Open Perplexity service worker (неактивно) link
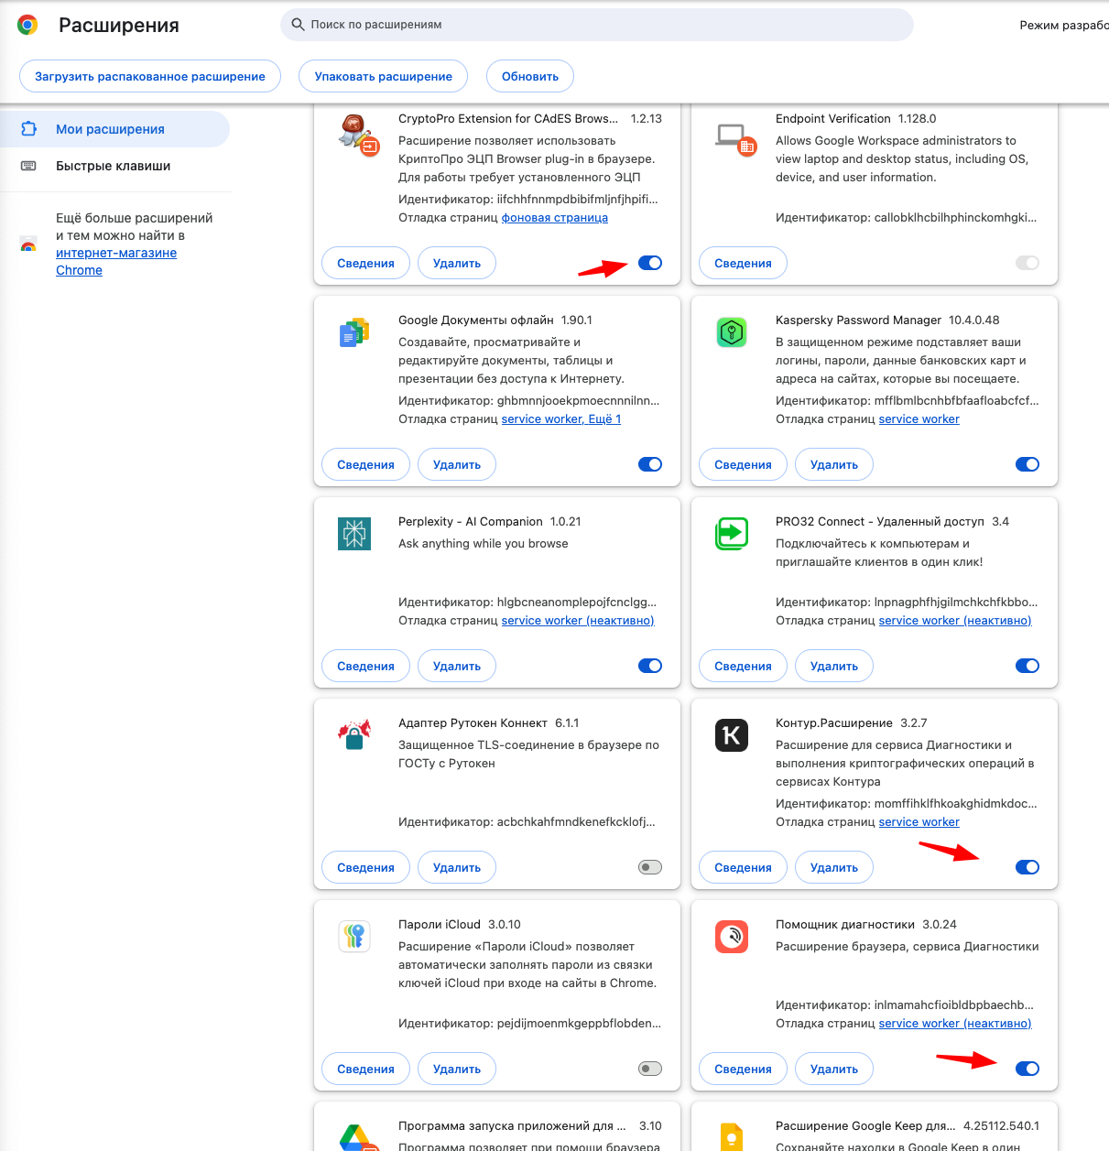 578,620
